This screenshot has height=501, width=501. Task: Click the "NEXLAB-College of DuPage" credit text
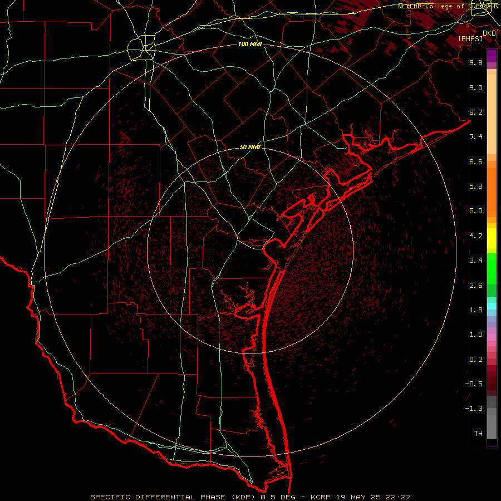pyautogui.click(x=444, y=6)
